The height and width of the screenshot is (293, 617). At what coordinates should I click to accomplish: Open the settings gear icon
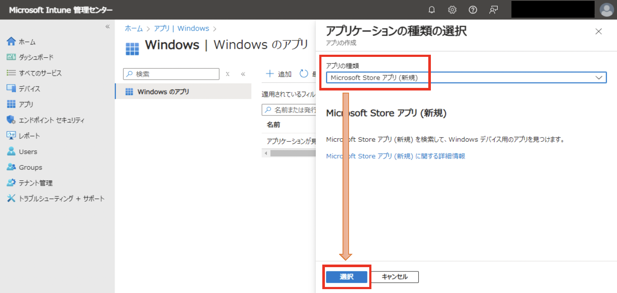click(452, 10)
